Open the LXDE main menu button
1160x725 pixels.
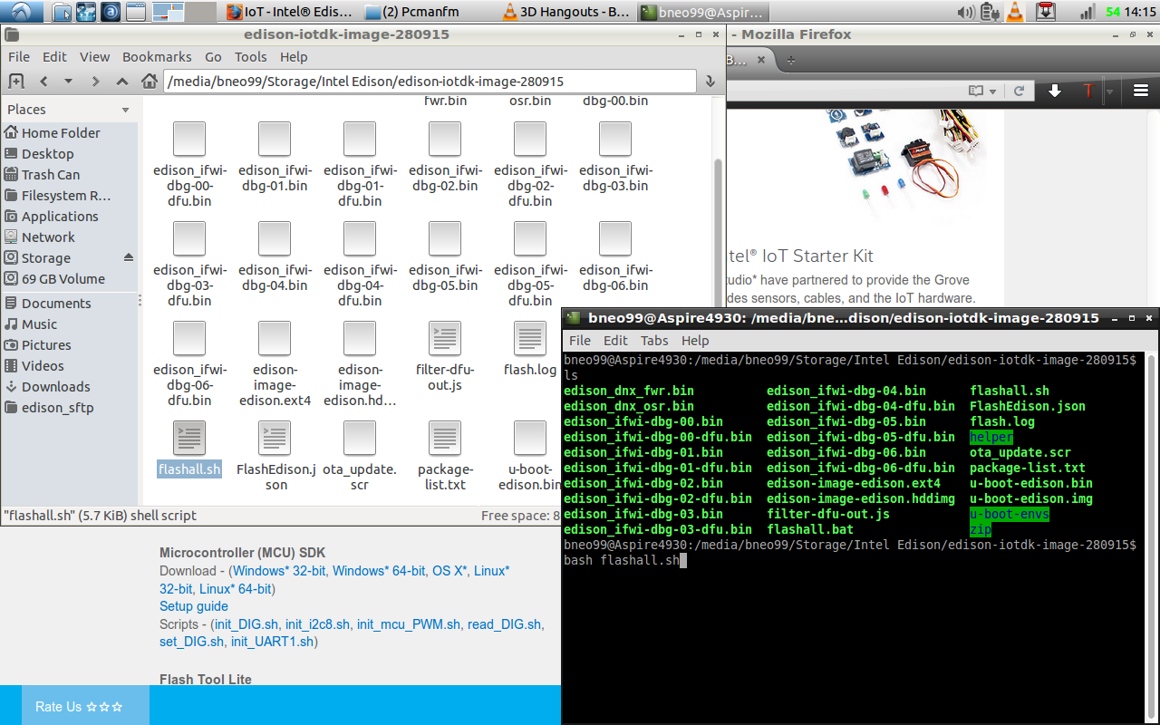point(21,12)
